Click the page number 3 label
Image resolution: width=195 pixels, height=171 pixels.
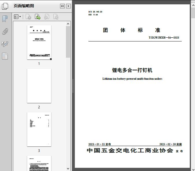click(39, 151)
